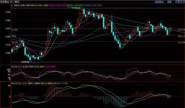This screenshot has height=108, width=185.
Task: Click the 40 label on MACD axis
Action: 9,85
